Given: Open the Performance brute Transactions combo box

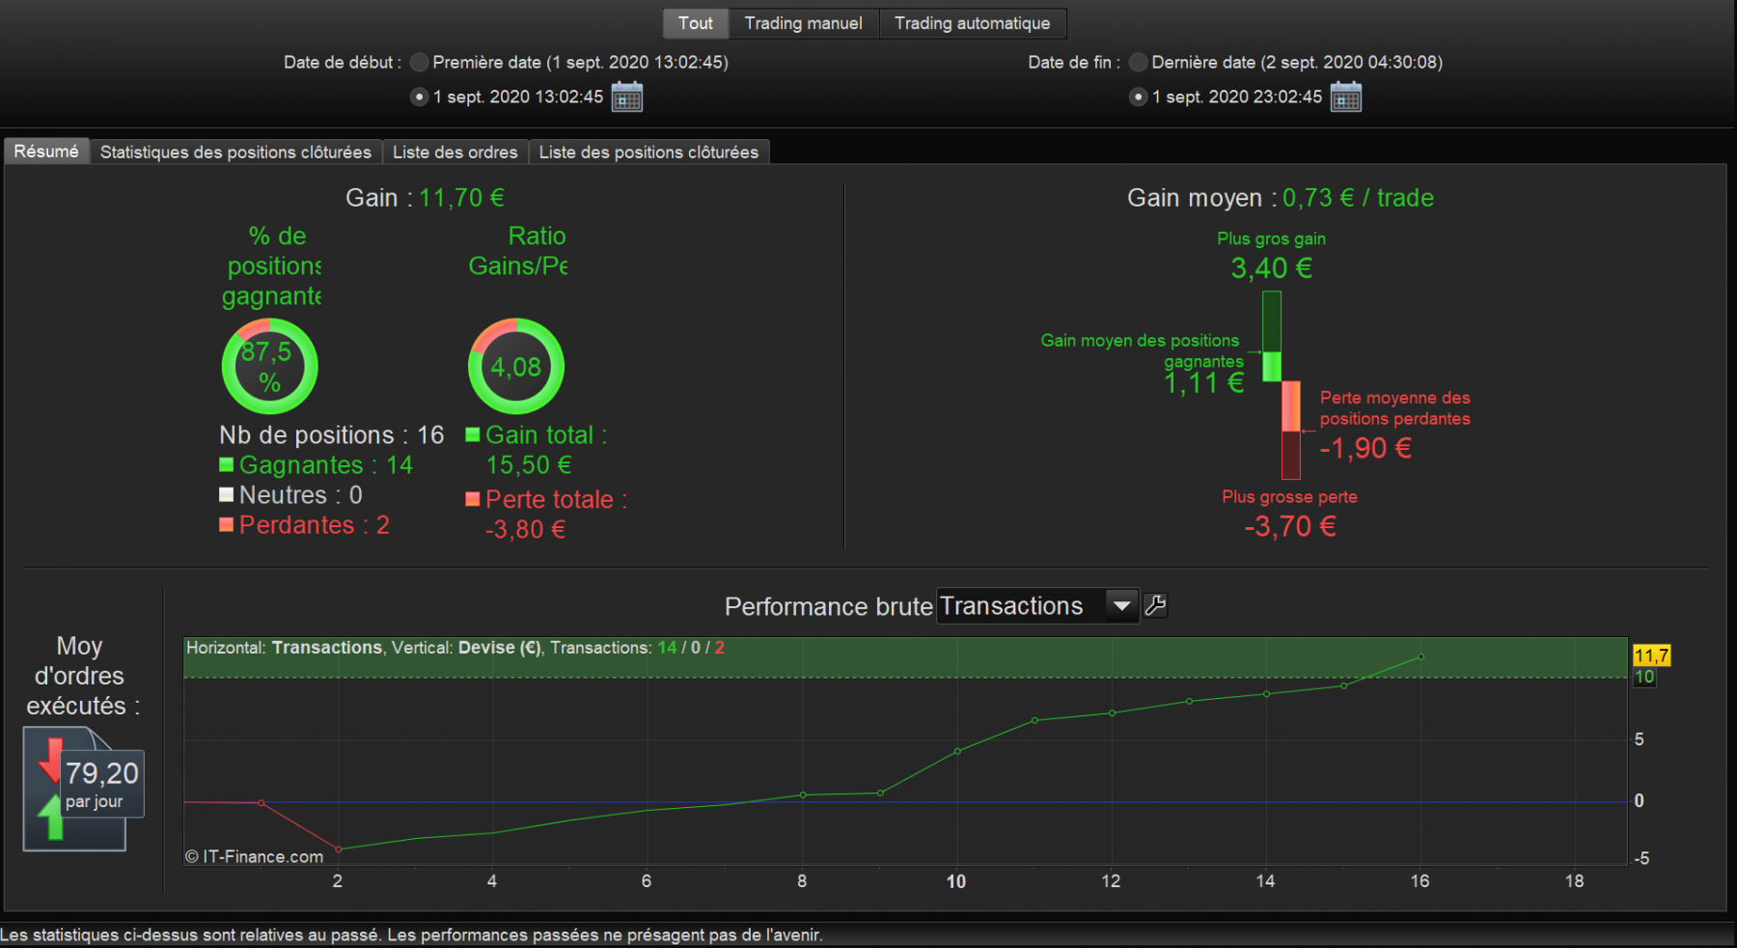Looking at the screenshot, I should [1037, 606].
